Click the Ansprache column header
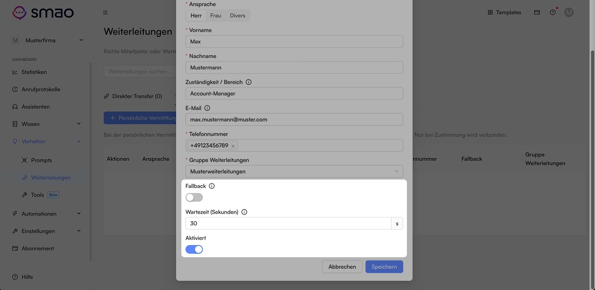595x290 pixels. tap(156, 159)
